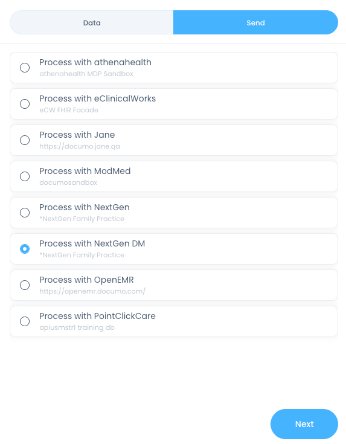The height and width of the screenshot is (444, 346).
Task: Click the openemr.documo.com URL text
Action: click(92, 291)
